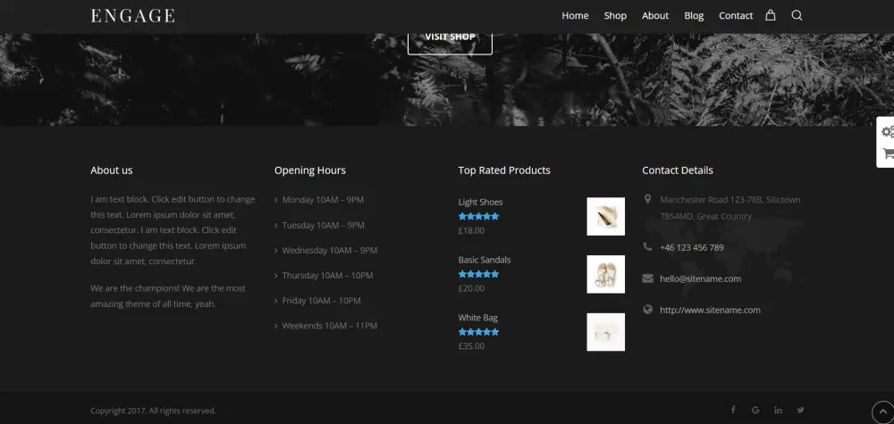The image size is (894, 424).
Task: Open the side panel cart icon
Action: point(888,154)
